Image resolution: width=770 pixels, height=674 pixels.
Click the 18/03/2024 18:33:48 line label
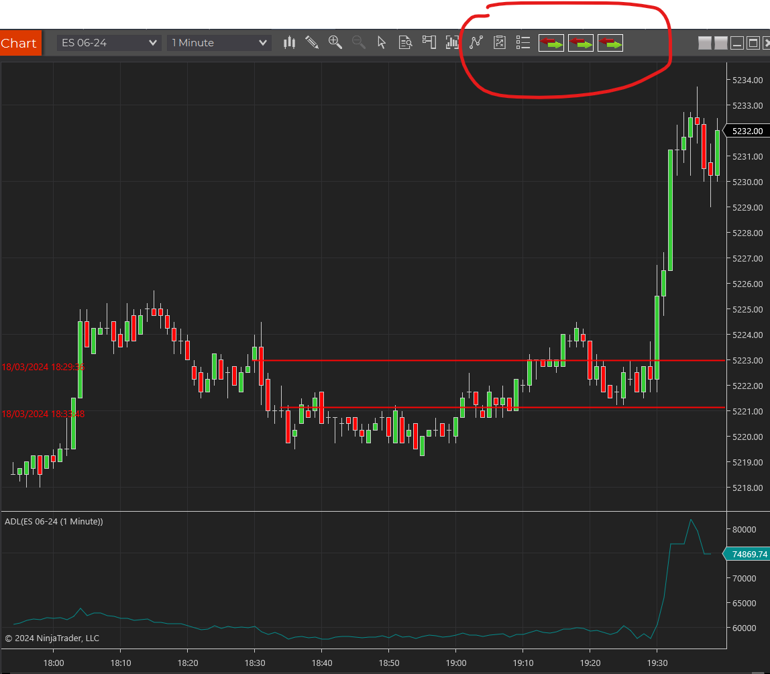pyautogui.click(x=43, y=414)
